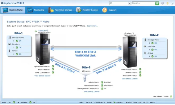This screenshot has width=175, height=105.
Task: Click the 'Site-1 to Site-2 WANCOM Link' label
Action: (x=85, y=54)
